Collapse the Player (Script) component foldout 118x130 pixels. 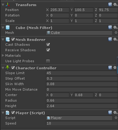(x=3, y=113)
